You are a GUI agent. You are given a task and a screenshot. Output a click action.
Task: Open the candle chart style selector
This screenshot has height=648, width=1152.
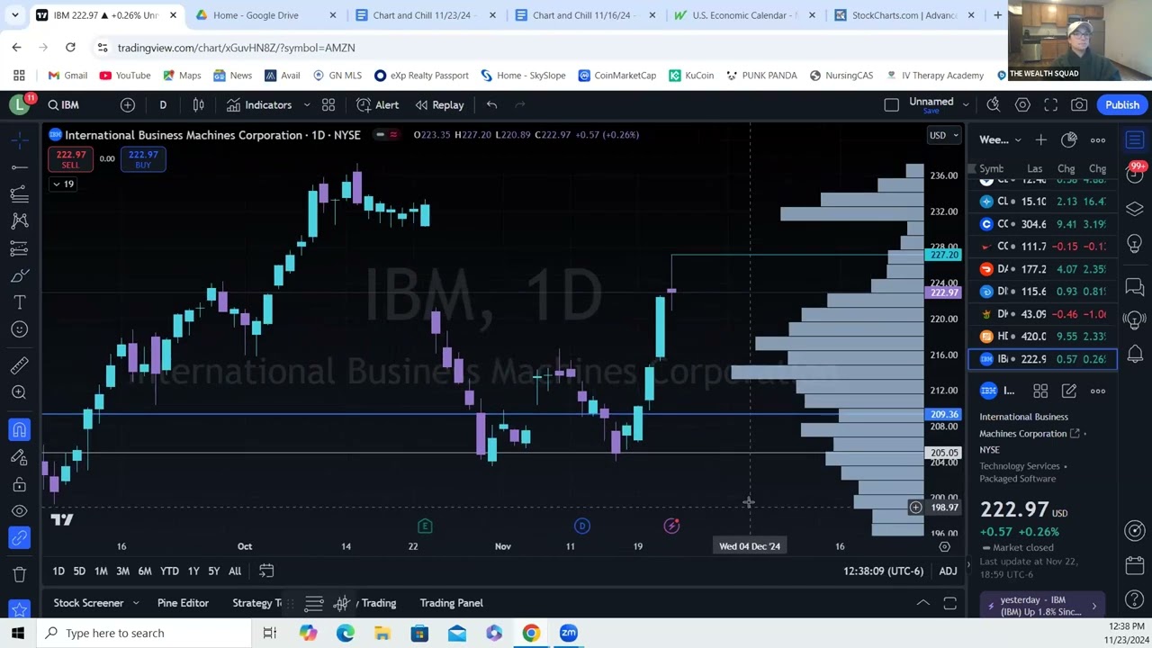click(x=198, y=105)
